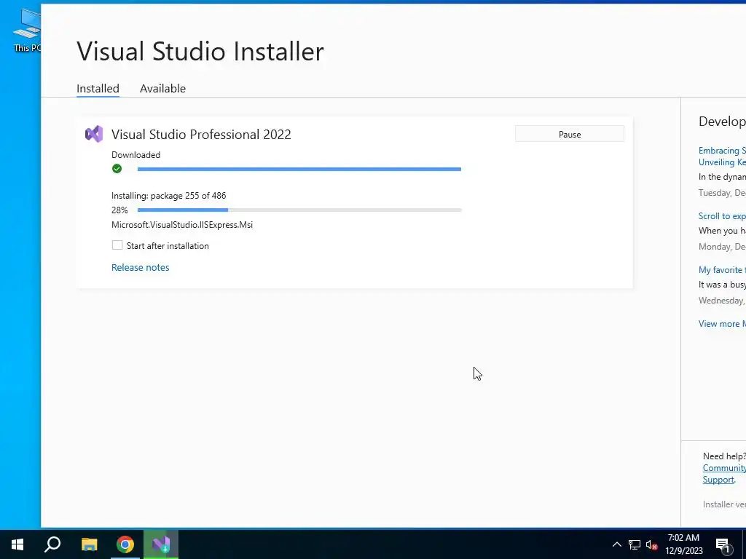The image size is (746, 559).
Task: Open the Support link
Action: tap(718, 479)
